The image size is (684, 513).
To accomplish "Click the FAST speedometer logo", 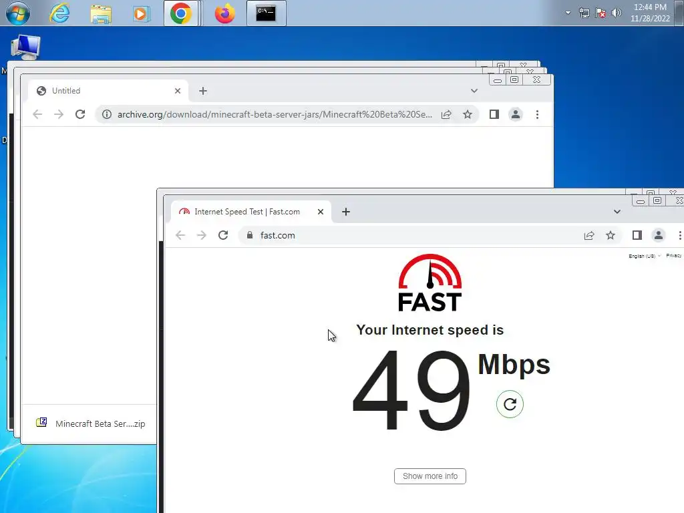I will (430, 283).
